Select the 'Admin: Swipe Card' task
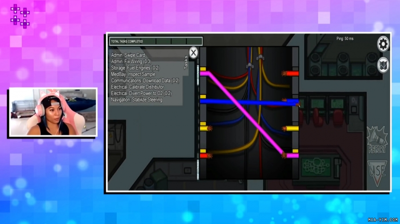Image resolution: width=400 pixels, height=224 pixels. point(128,55)
